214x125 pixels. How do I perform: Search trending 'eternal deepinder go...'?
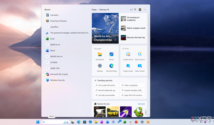[x=106, y=90]
